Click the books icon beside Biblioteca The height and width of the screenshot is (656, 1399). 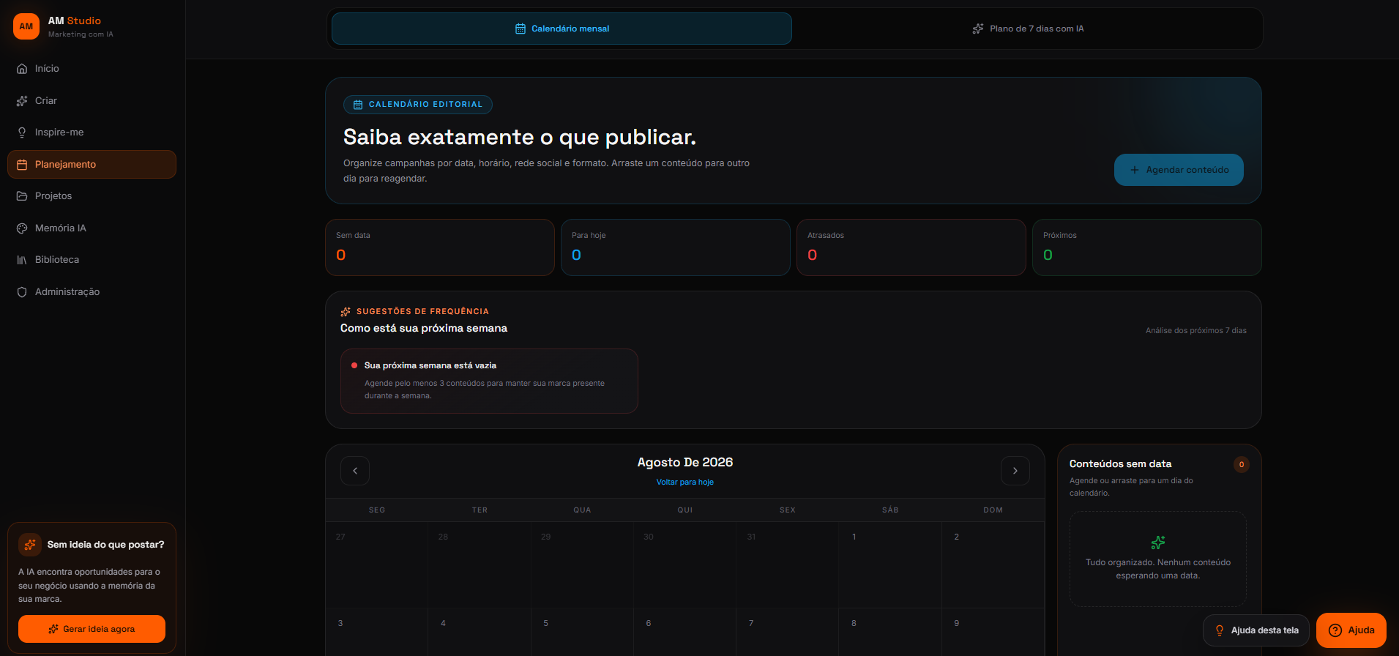[22, 260]
